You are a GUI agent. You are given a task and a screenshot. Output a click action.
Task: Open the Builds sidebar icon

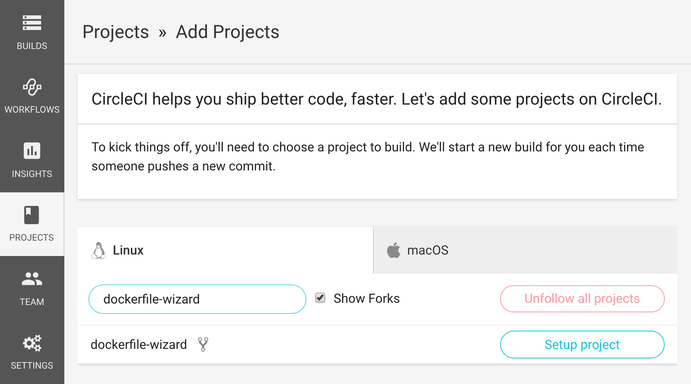(32, 23)
